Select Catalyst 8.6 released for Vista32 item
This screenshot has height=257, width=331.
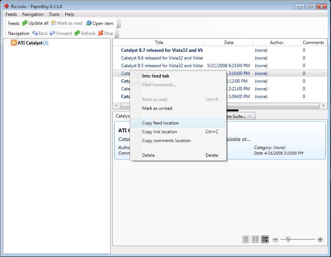click(162, 58)
